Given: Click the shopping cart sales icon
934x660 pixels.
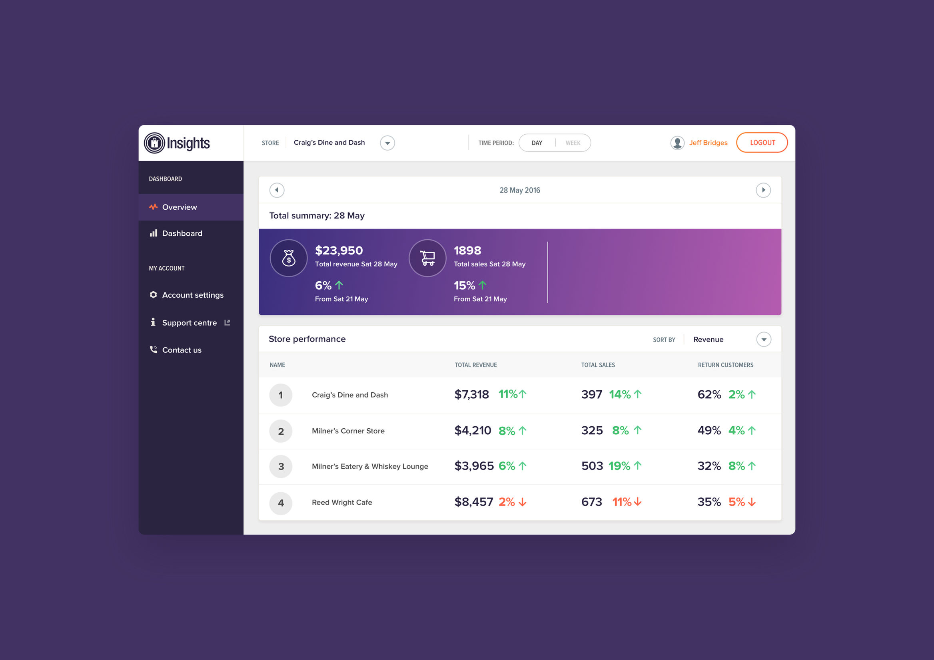Looking at the screenshot, I should [427, 258].
